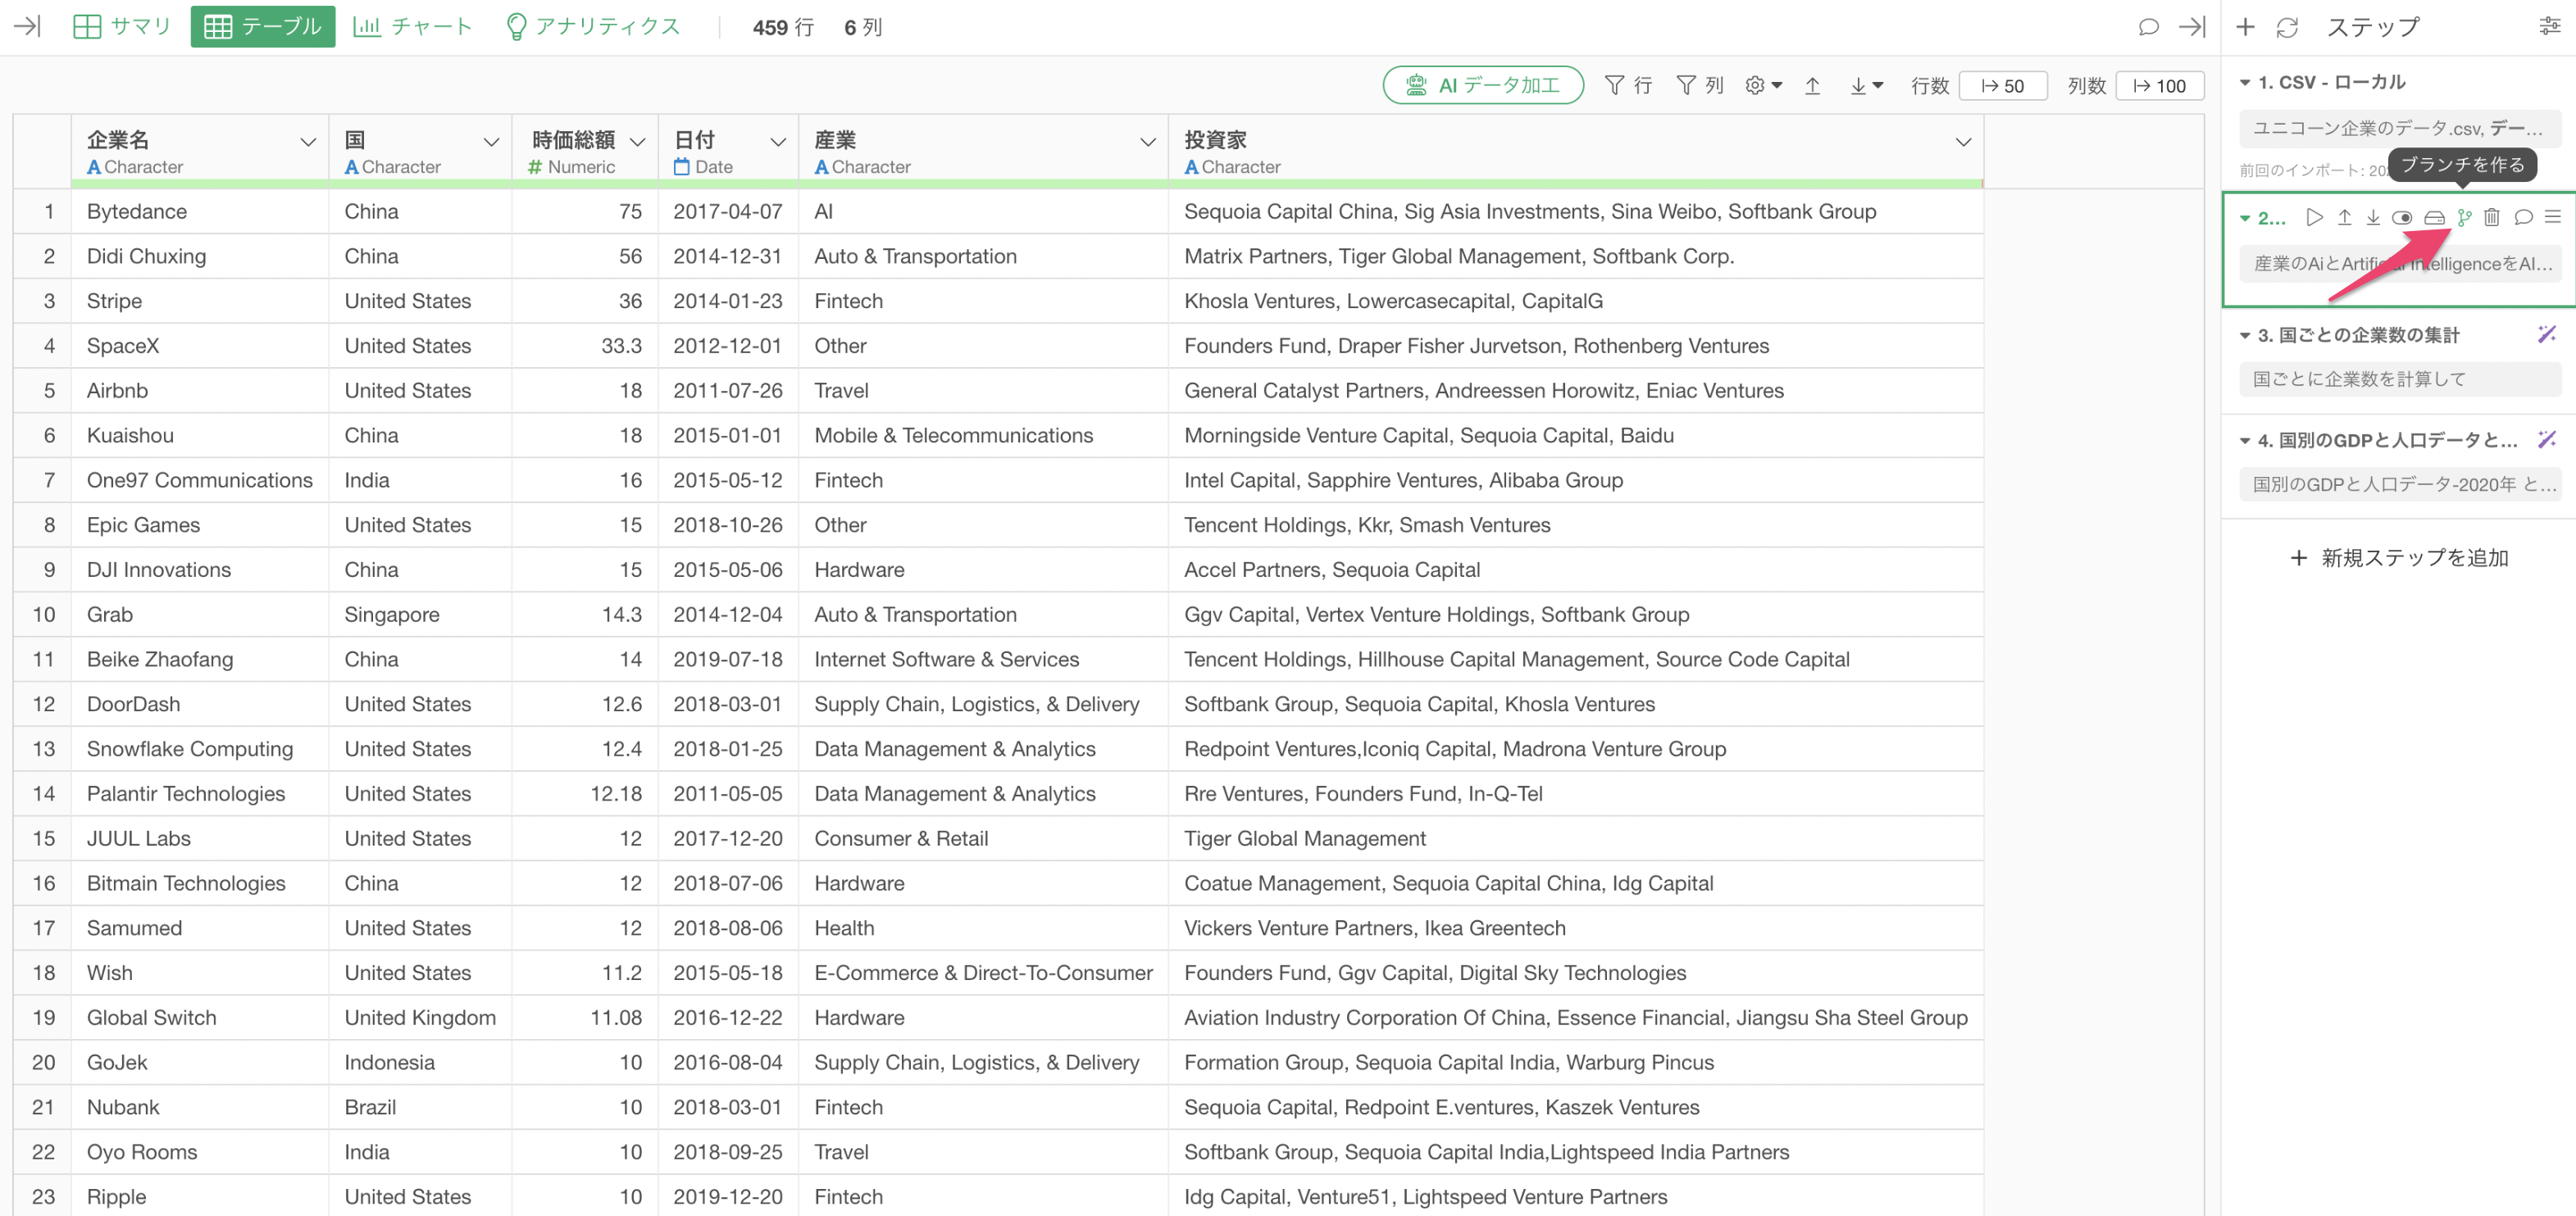The image size is (2576, 1216).
Task: Switch to サマリ view
Action: [x=122, y=27]
